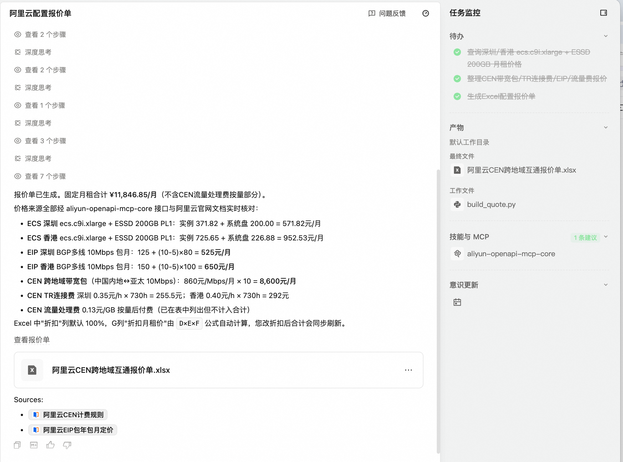The width and height of the screenshot is (623, 462).
Task: Open 阿里云CEN跨地域互通报价单.xlsx file card
Action: 218,370
